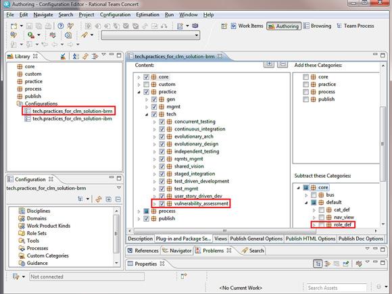Open the Navigator view tab
The image size is (392, 294).
click(177, 251)
